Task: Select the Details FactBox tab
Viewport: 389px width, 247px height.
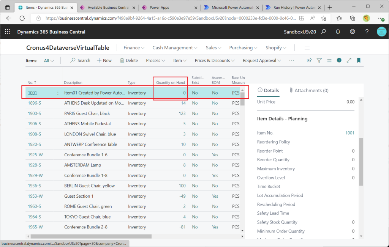Action: click(268, 90)
